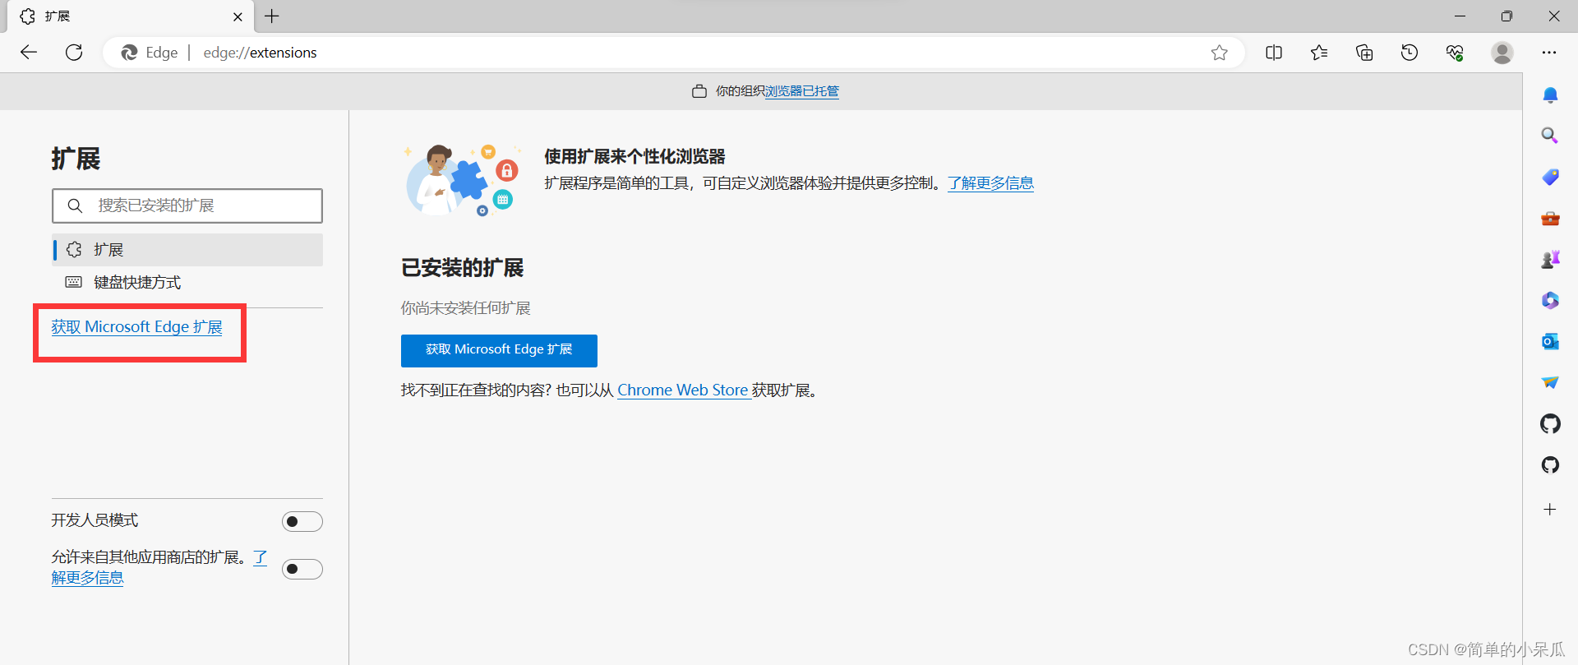Select 扩展 in left navigation

pos(187,250)
